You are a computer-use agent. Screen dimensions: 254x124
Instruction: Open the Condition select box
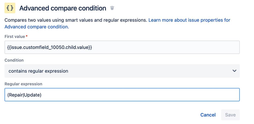122,71
